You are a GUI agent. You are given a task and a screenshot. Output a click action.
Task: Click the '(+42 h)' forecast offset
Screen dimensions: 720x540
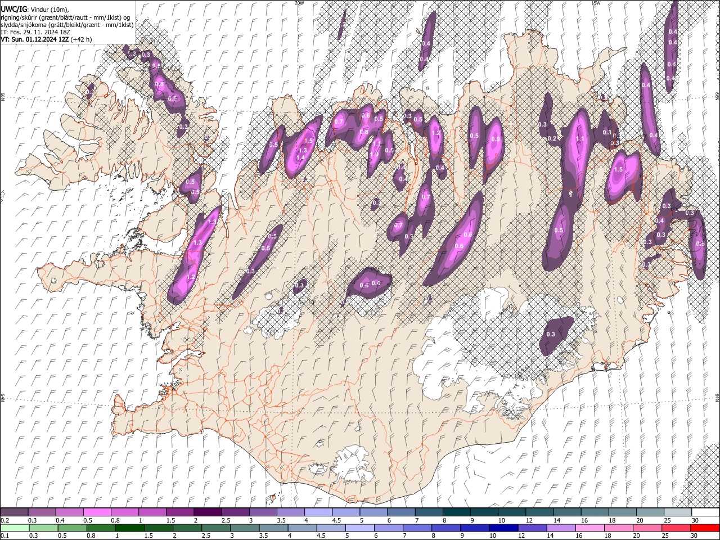[82, 39]
